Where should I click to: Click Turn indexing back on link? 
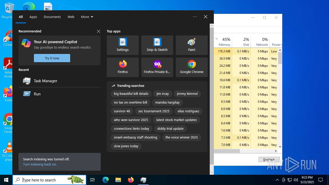40,164
